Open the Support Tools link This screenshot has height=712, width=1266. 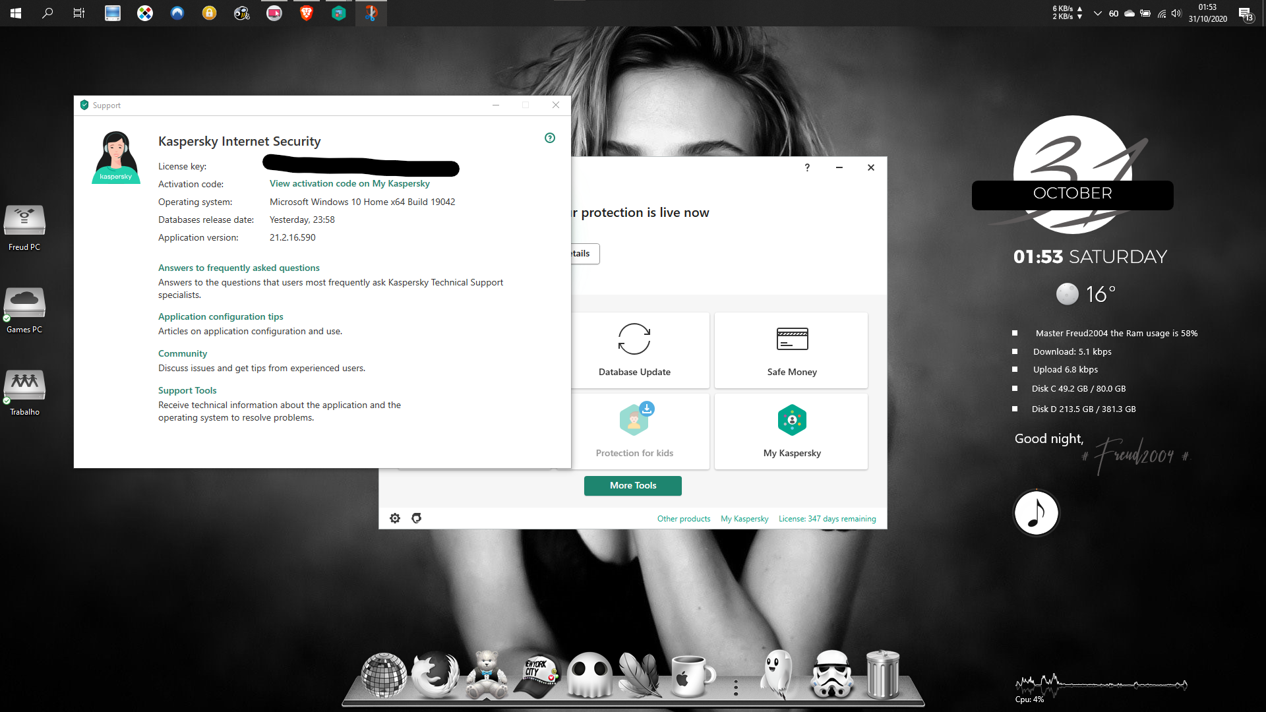point(187,390)
